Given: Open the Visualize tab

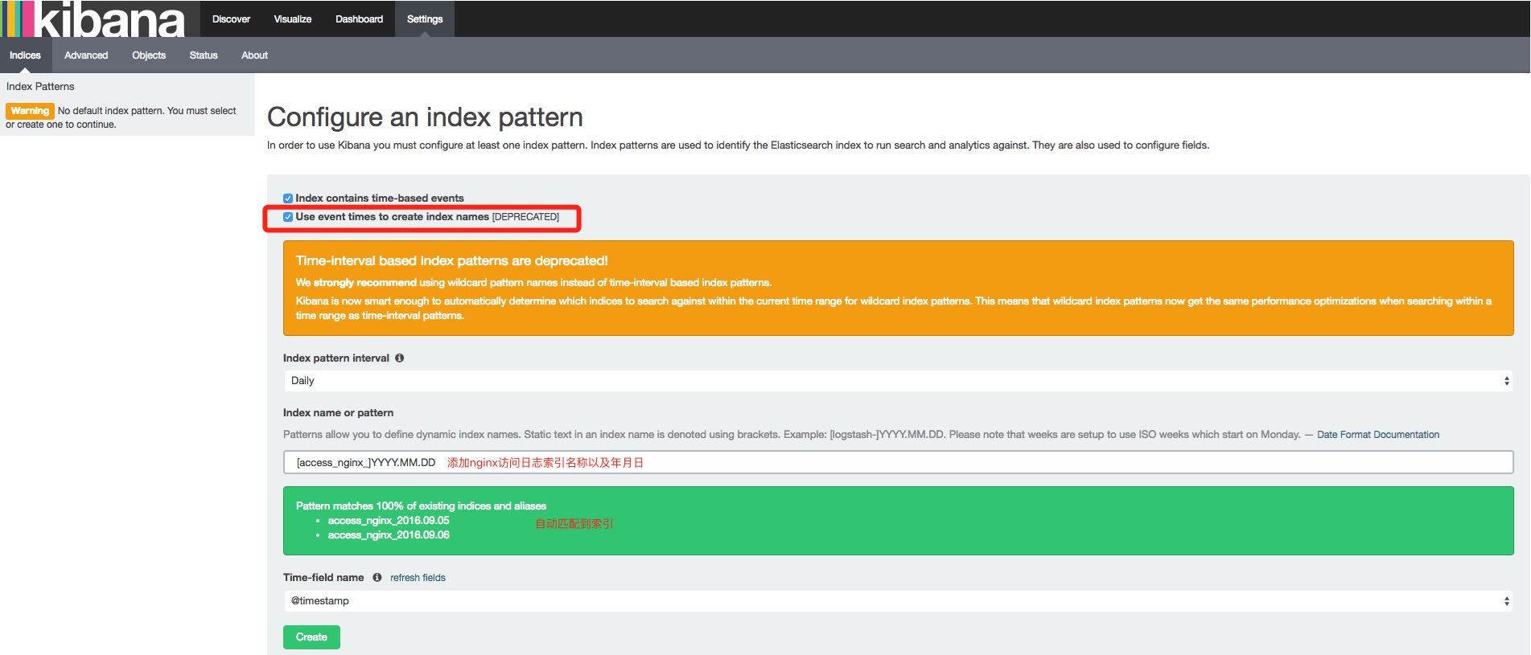Looking at the screenshot, I should pyautogui.click(x=293, y=18).
